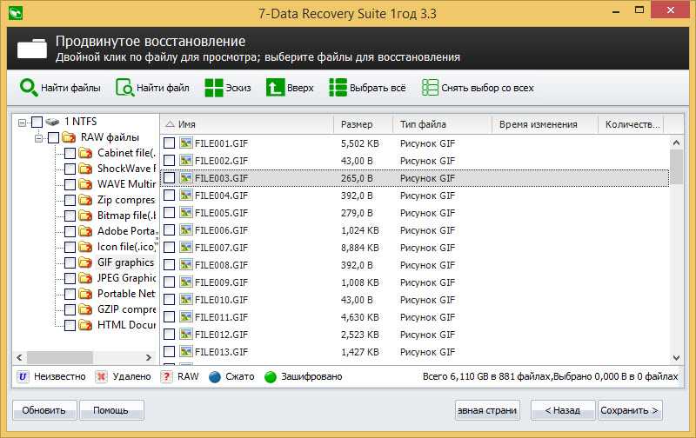Screen dimensions: 696x438
Task: Click the Неизвестно legend icon
Action: coord(23,377)
